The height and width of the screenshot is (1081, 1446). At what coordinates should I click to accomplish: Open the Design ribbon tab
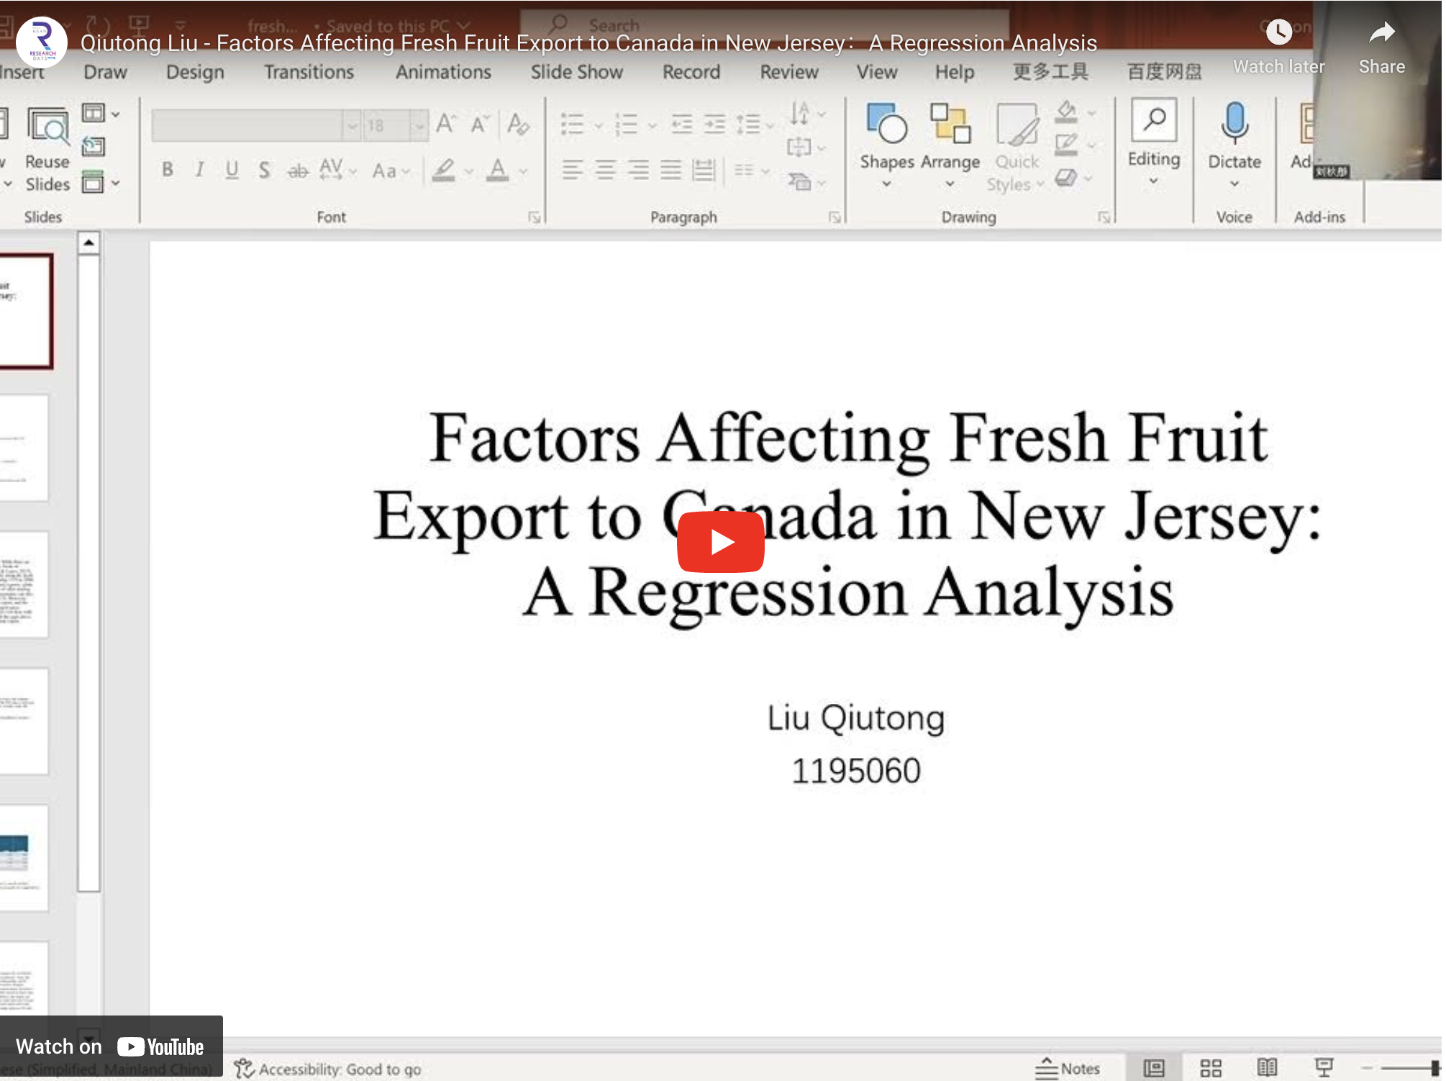tap(195, 72)
